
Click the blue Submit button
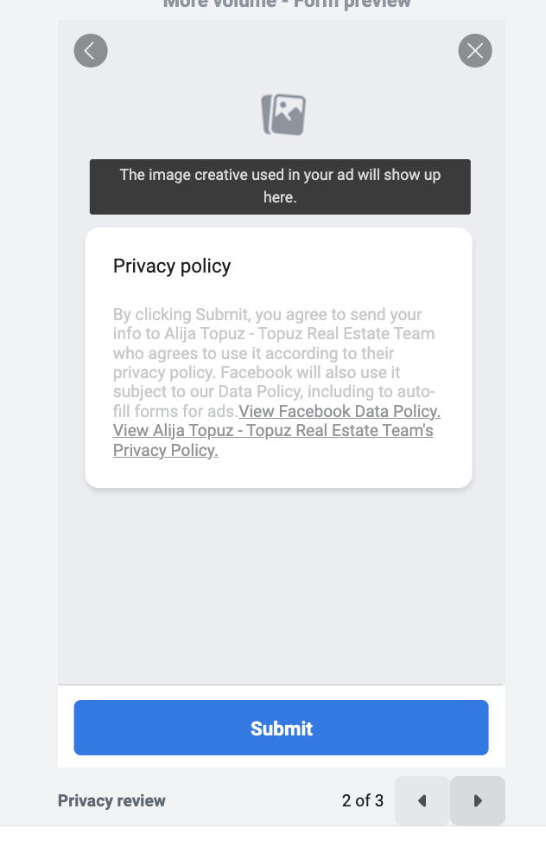point(281,728)
